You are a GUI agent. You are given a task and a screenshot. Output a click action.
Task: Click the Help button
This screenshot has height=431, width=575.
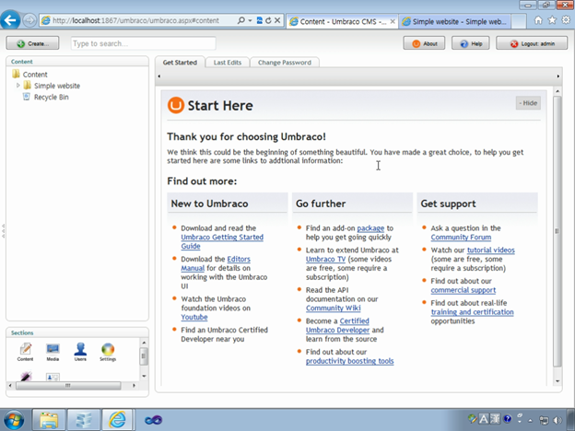click(471, 43)
